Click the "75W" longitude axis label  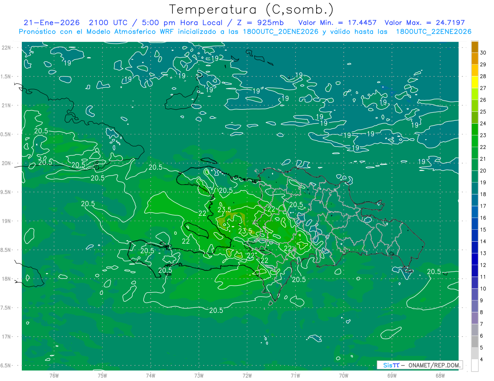coord(102,376)
